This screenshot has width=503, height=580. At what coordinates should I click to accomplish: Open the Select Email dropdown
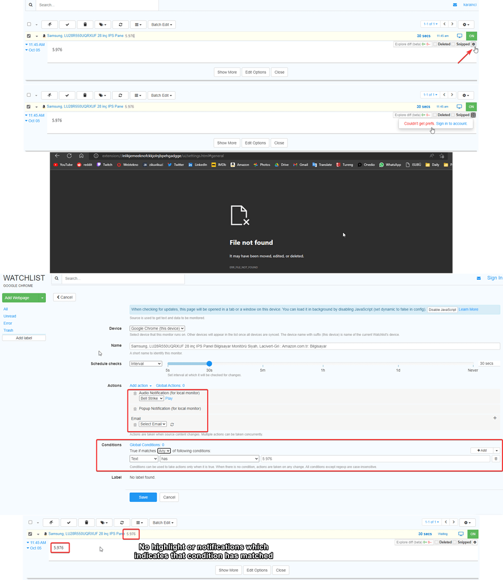(153, 424)
